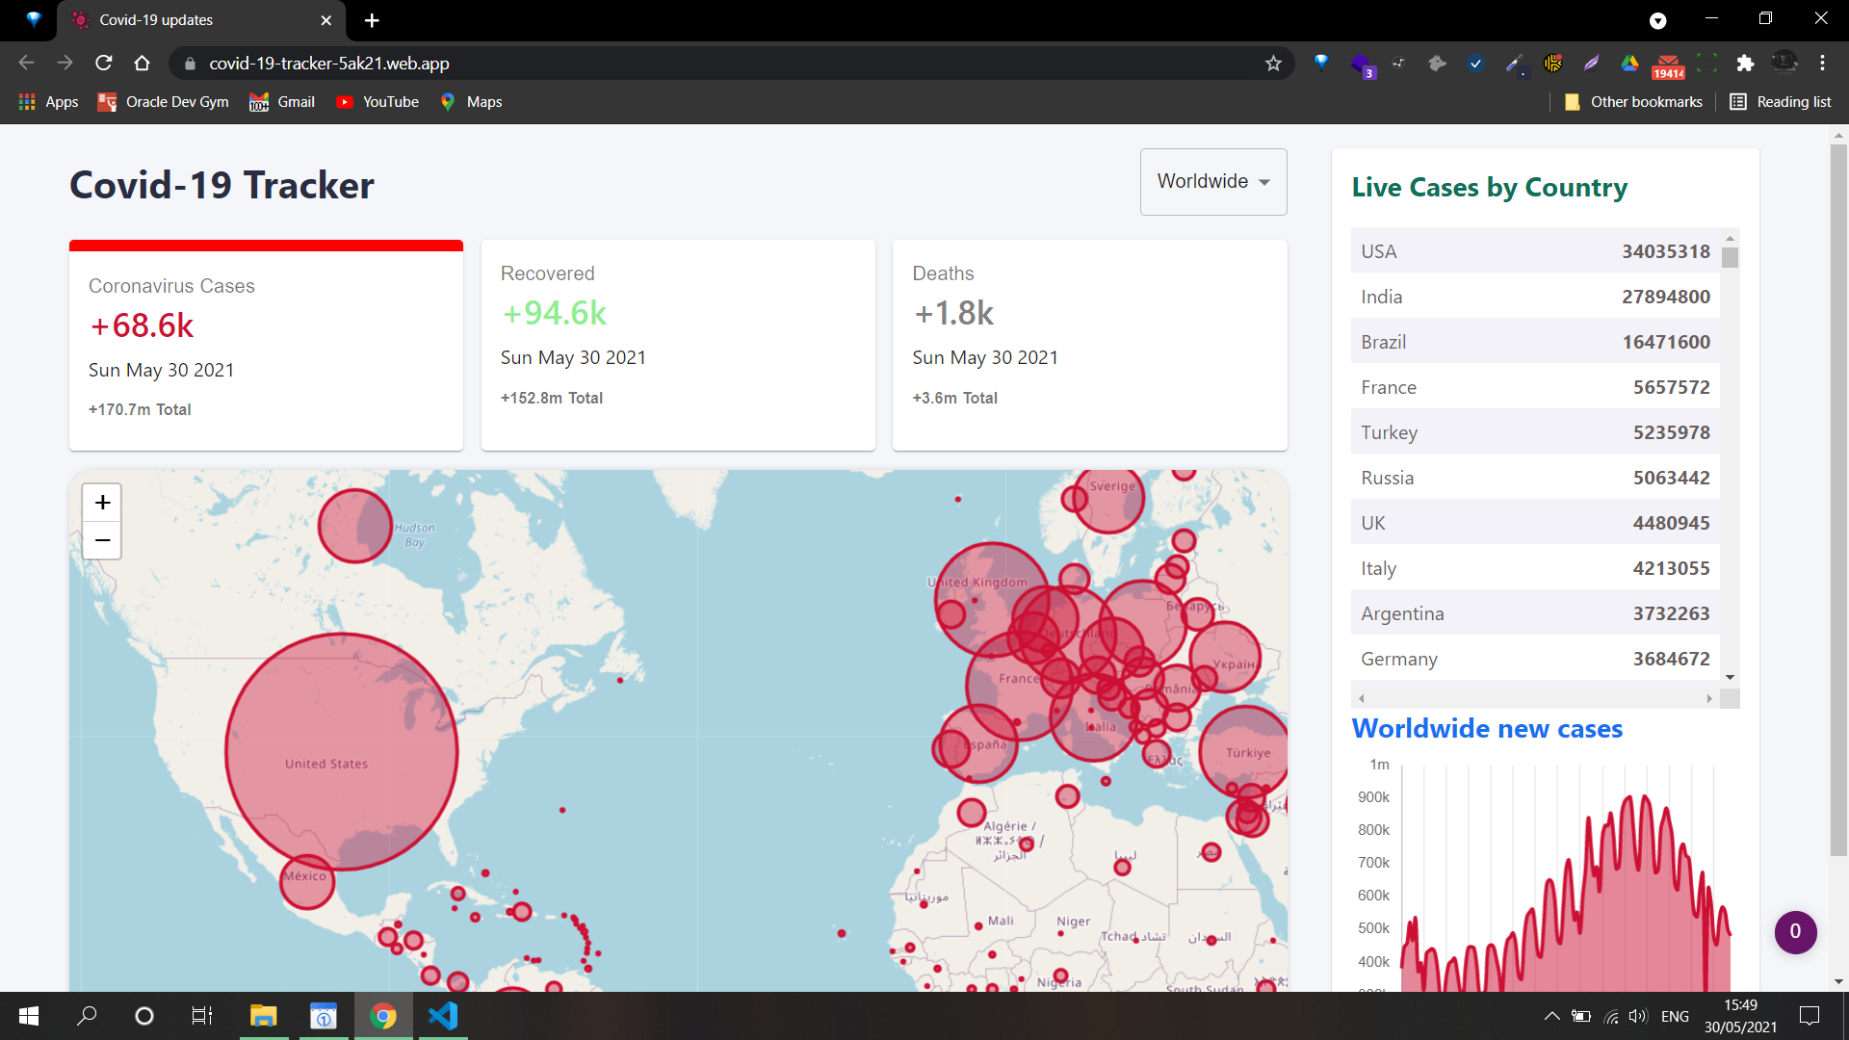
Task: Select the Coronavirus Cases card
Action: tap(266, 347)
